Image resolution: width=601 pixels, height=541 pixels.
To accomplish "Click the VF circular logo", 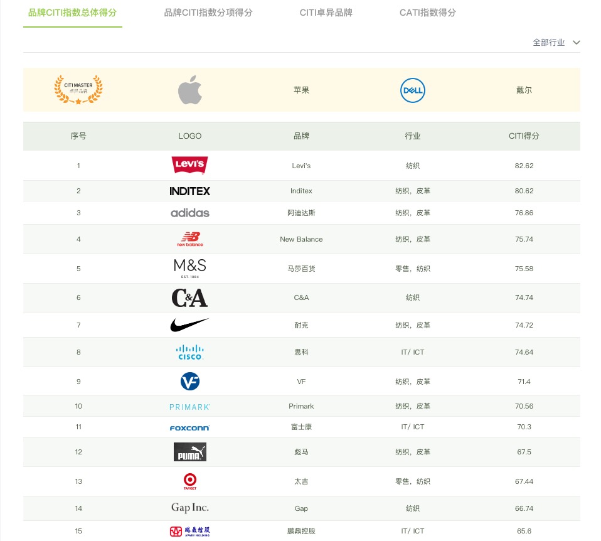I will tap(190, 382).
